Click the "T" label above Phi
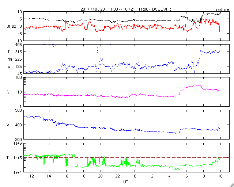The width and height of the screenshot is (234, 187). click(9, 52)
